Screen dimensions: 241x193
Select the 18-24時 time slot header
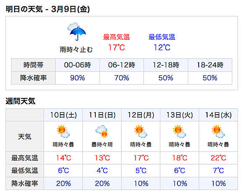(210, 65)
